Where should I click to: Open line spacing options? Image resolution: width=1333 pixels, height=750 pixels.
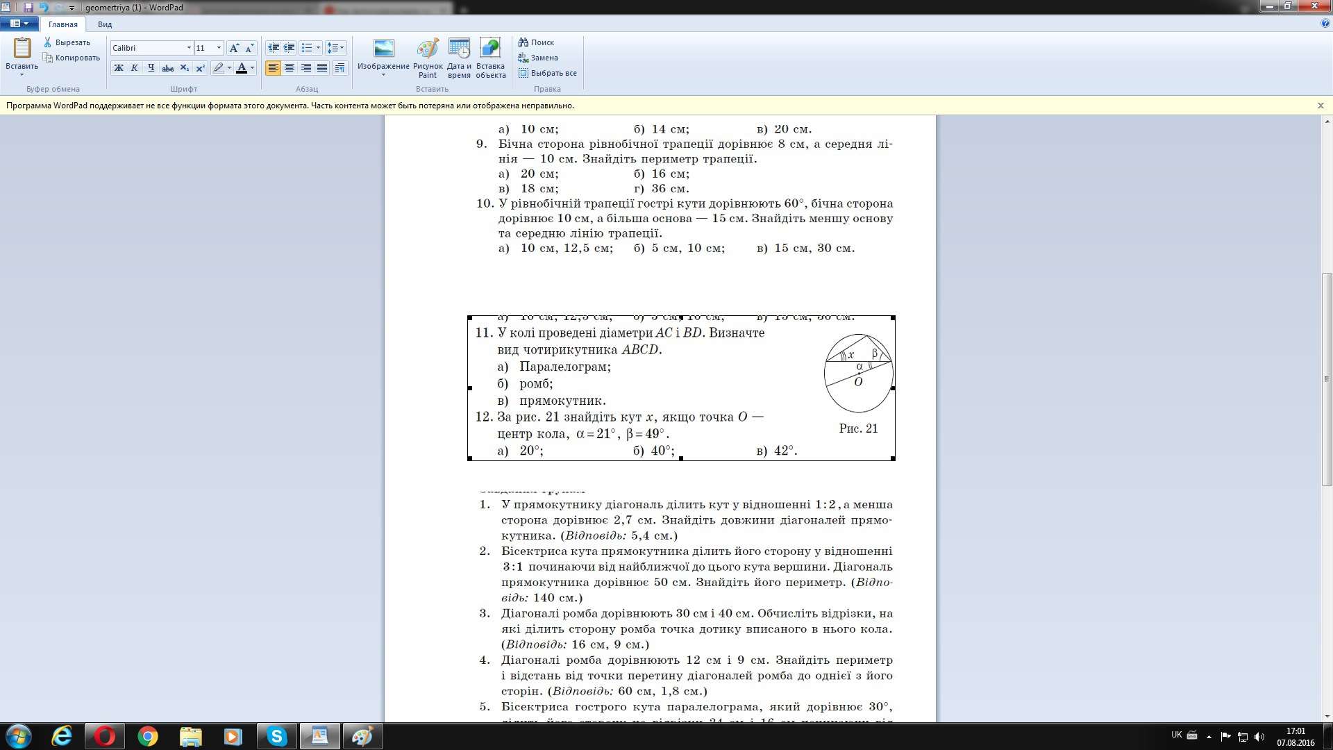[x=335, y=48]
